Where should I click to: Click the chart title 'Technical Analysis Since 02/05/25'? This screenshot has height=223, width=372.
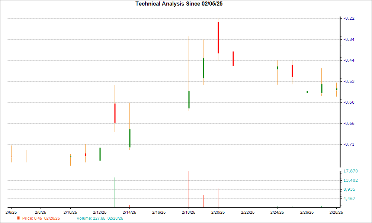[x=179, y=4]
